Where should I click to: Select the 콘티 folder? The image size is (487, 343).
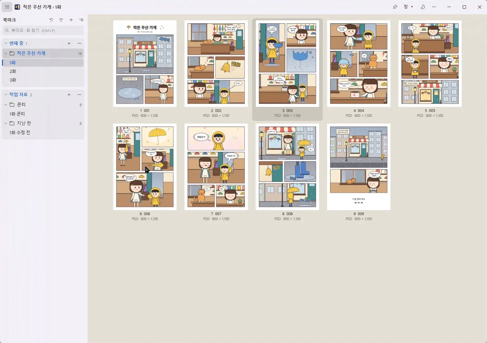pyautogui.click(x=43, y=105)
